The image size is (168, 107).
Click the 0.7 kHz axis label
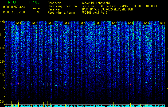click(x=2, y=88)
